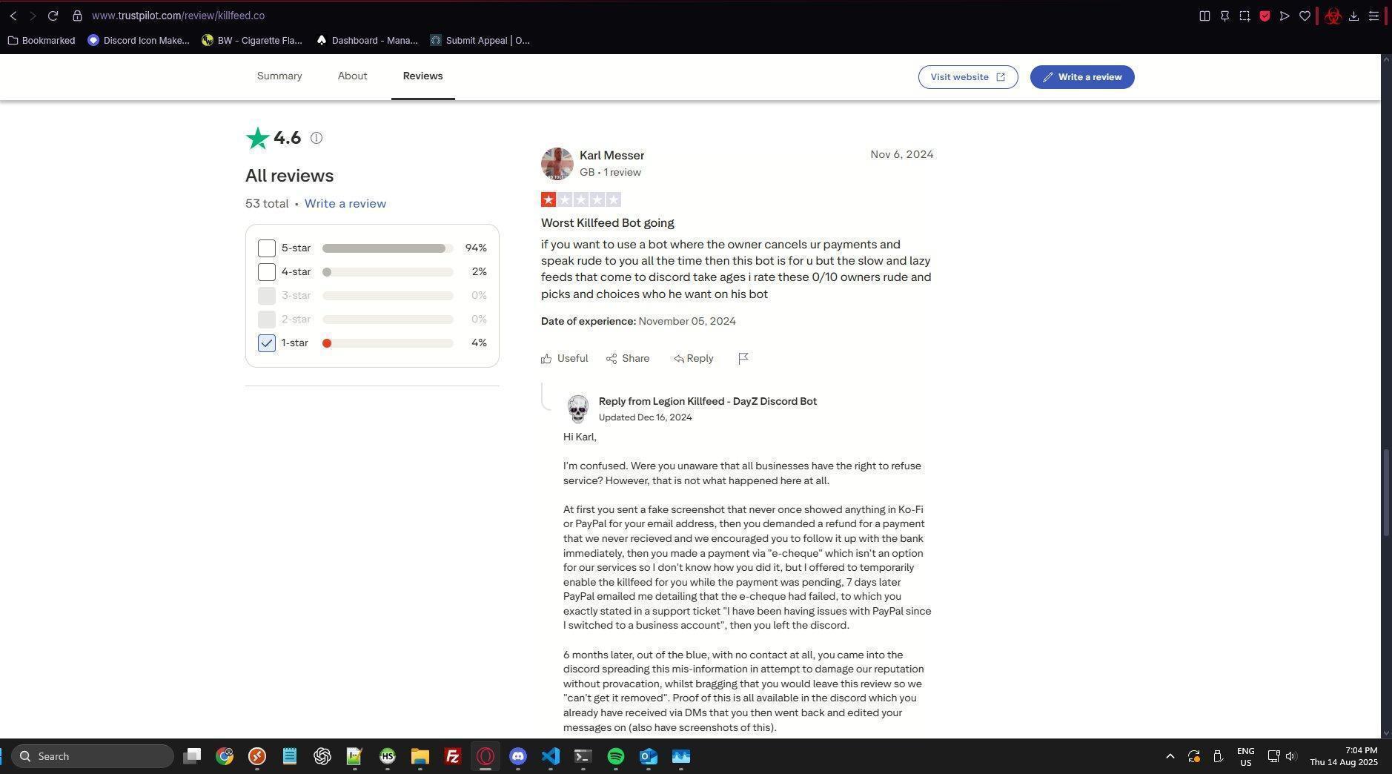This screenshot has width=1392, height=774.
Task: Click the red biohazard extension icon
Action: pyautogui.click(x=1333, y=16)
